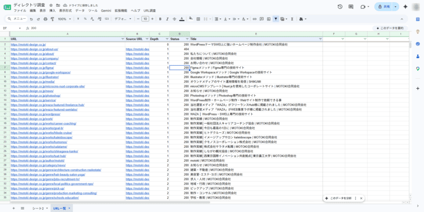
Task: Open the データ menu
Action: (80, 10)
